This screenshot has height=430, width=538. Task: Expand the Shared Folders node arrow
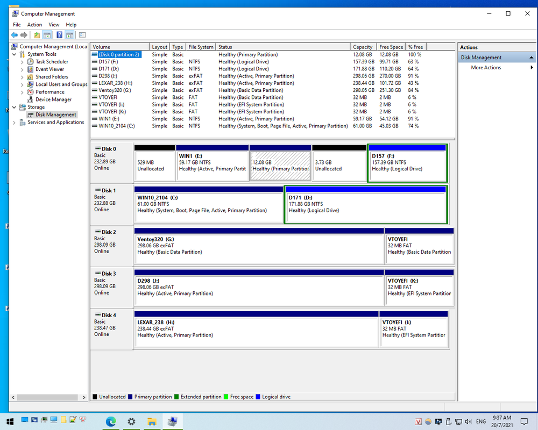[x=22, y=77]
